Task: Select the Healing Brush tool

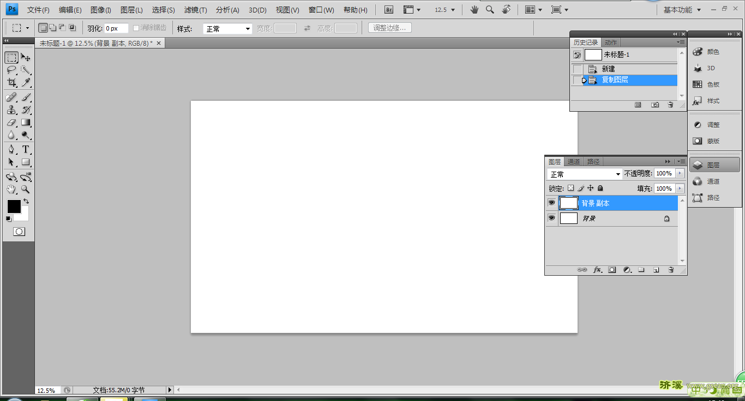Action: (x=11, y=98)
